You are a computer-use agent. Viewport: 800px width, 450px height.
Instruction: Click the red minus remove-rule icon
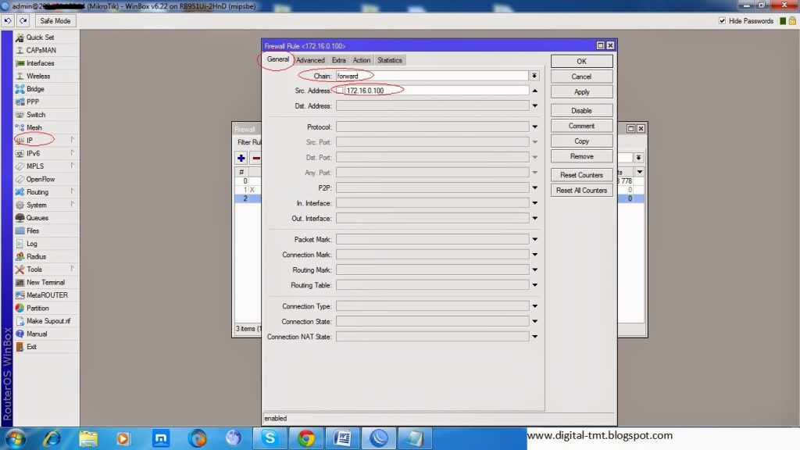coord(256,158)
